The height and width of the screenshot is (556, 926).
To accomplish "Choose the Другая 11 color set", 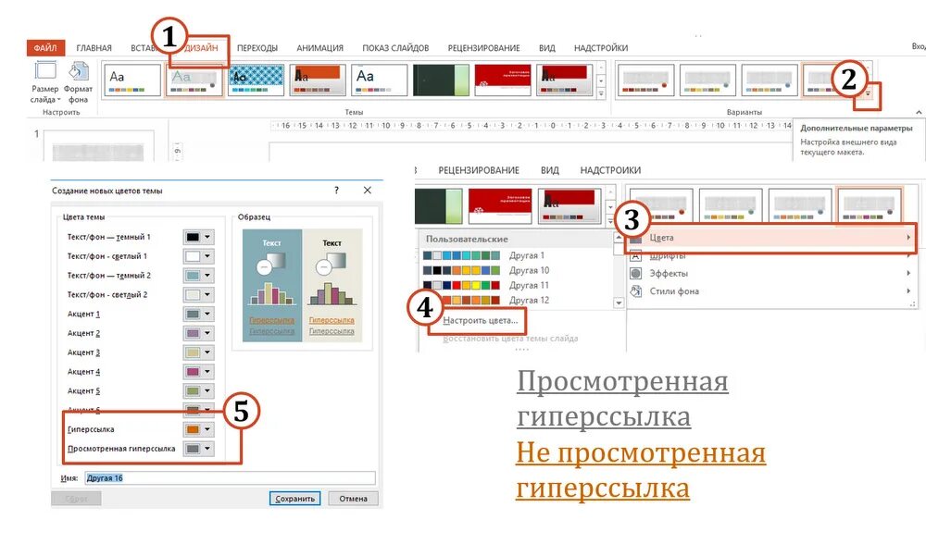I will [517, 285].
